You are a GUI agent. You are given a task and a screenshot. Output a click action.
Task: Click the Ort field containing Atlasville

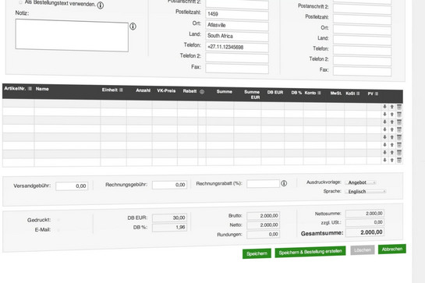click(x=237, y=26)
